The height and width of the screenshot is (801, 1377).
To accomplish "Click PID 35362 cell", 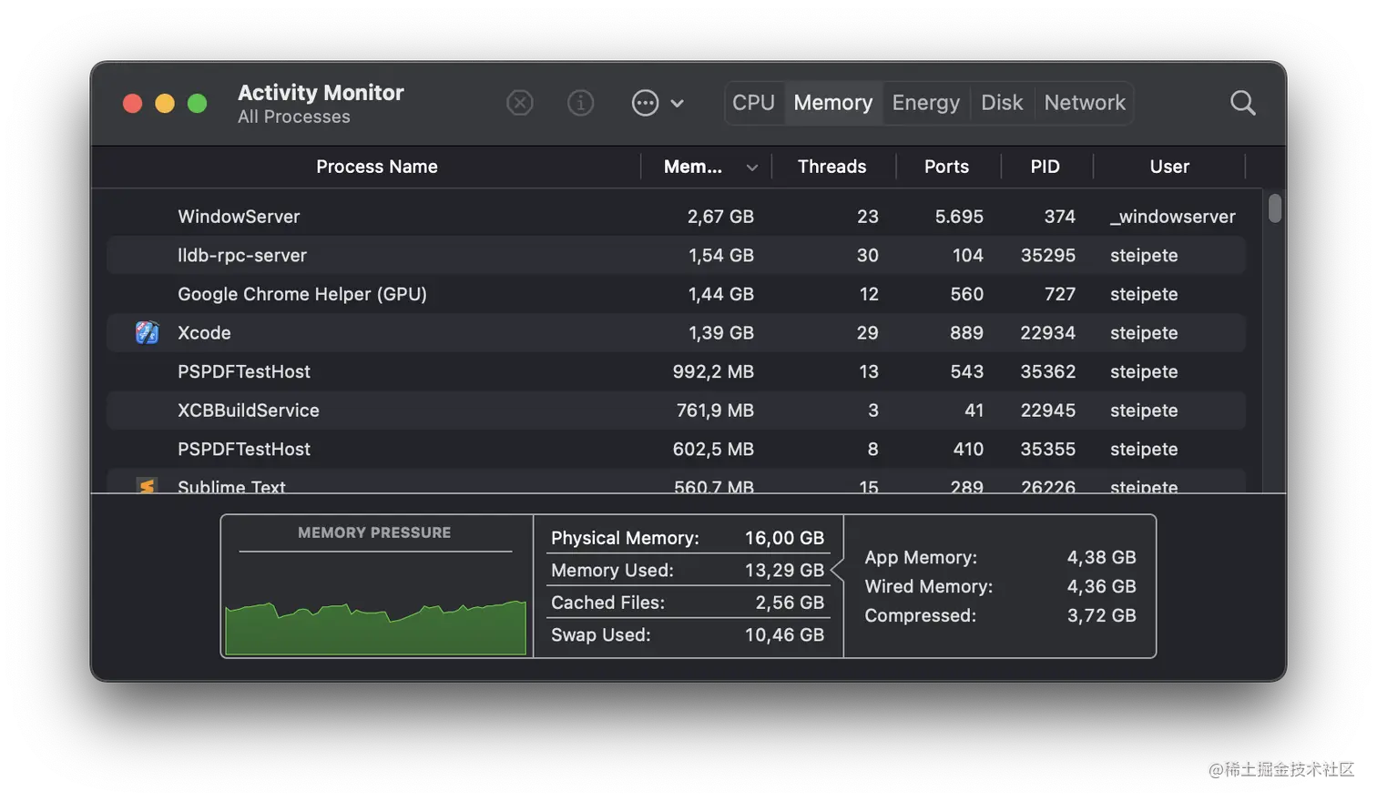I will click(1048, 371).
